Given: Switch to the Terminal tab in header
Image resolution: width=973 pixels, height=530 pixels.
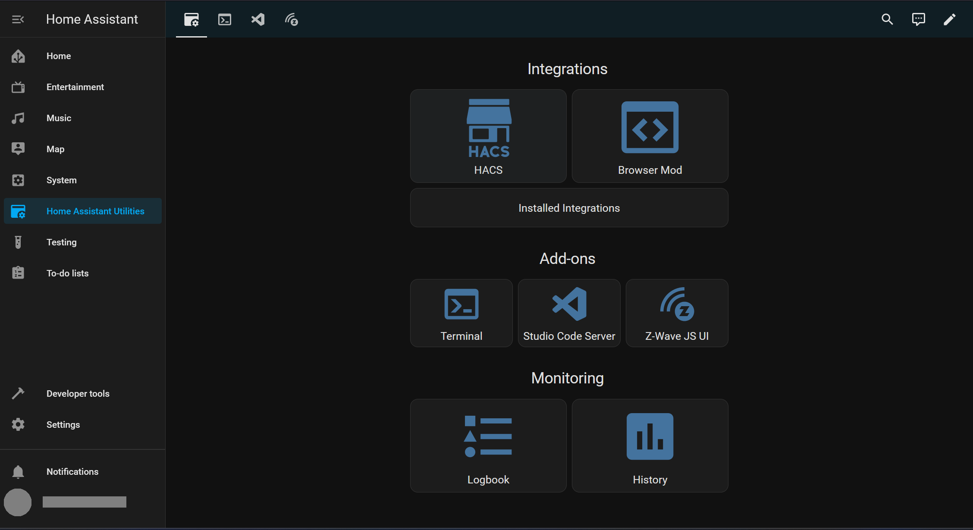Looking at the screenshot, I should coord(225,19).
